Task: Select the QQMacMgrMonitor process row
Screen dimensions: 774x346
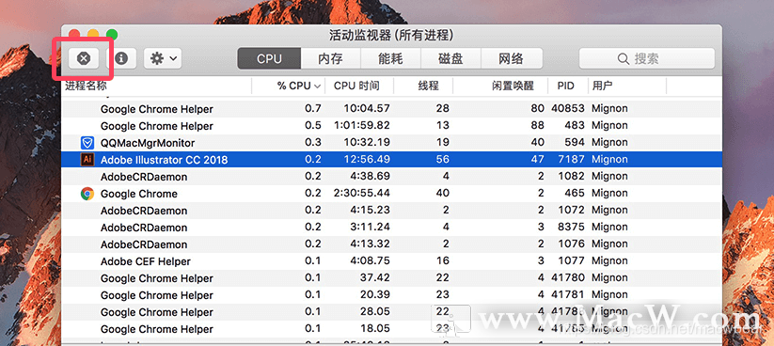Action: tap(392, 143)
